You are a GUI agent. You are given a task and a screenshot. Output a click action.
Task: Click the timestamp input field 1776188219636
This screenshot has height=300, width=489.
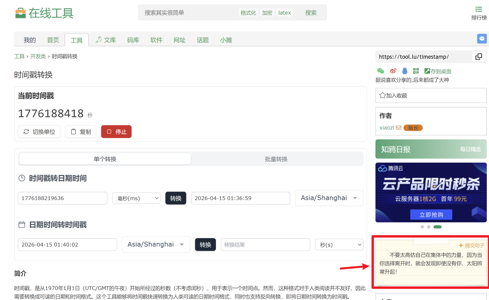click(x=62, y=198)
